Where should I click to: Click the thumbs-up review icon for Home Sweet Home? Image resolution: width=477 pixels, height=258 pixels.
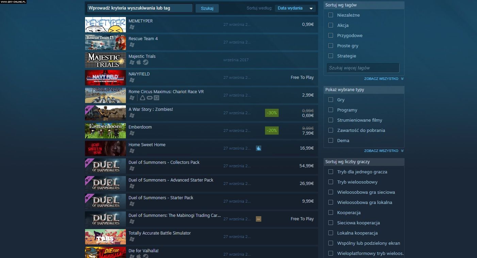(259, 148)
